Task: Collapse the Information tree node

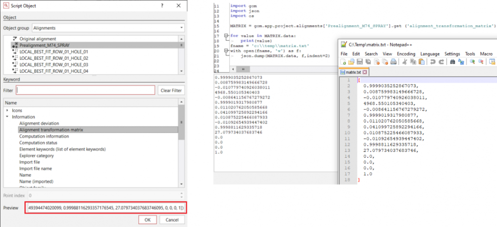Action: pyautogui.click(x=7, y=117)
